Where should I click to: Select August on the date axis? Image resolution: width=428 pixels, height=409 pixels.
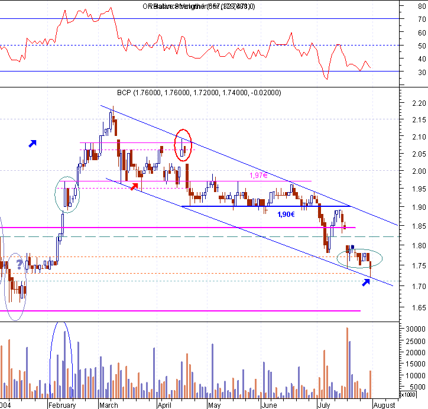coord(384,405)
